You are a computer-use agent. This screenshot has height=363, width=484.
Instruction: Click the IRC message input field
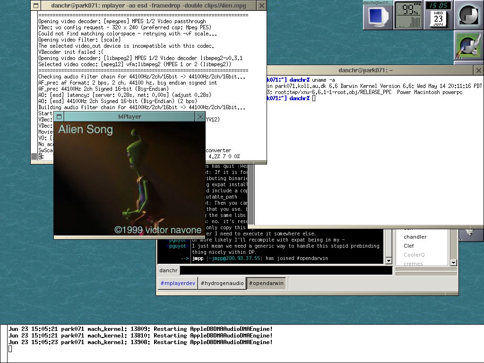(286, 271)
